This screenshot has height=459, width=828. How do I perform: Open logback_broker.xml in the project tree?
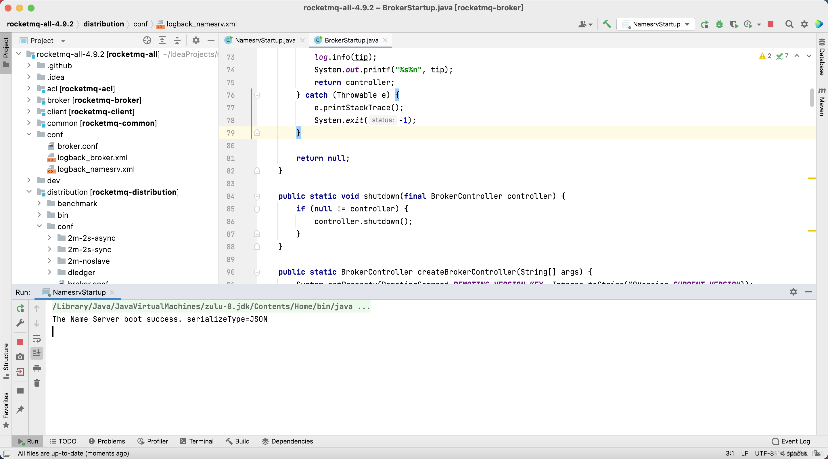pos(92,158)
